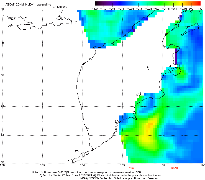Select the -0.5 color scale label

tap(112, 9)
